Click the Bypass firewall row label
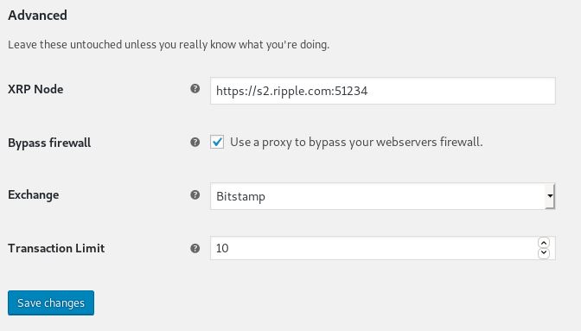Image resolution: width=581 pixels, height=331 pixels. 49,143
